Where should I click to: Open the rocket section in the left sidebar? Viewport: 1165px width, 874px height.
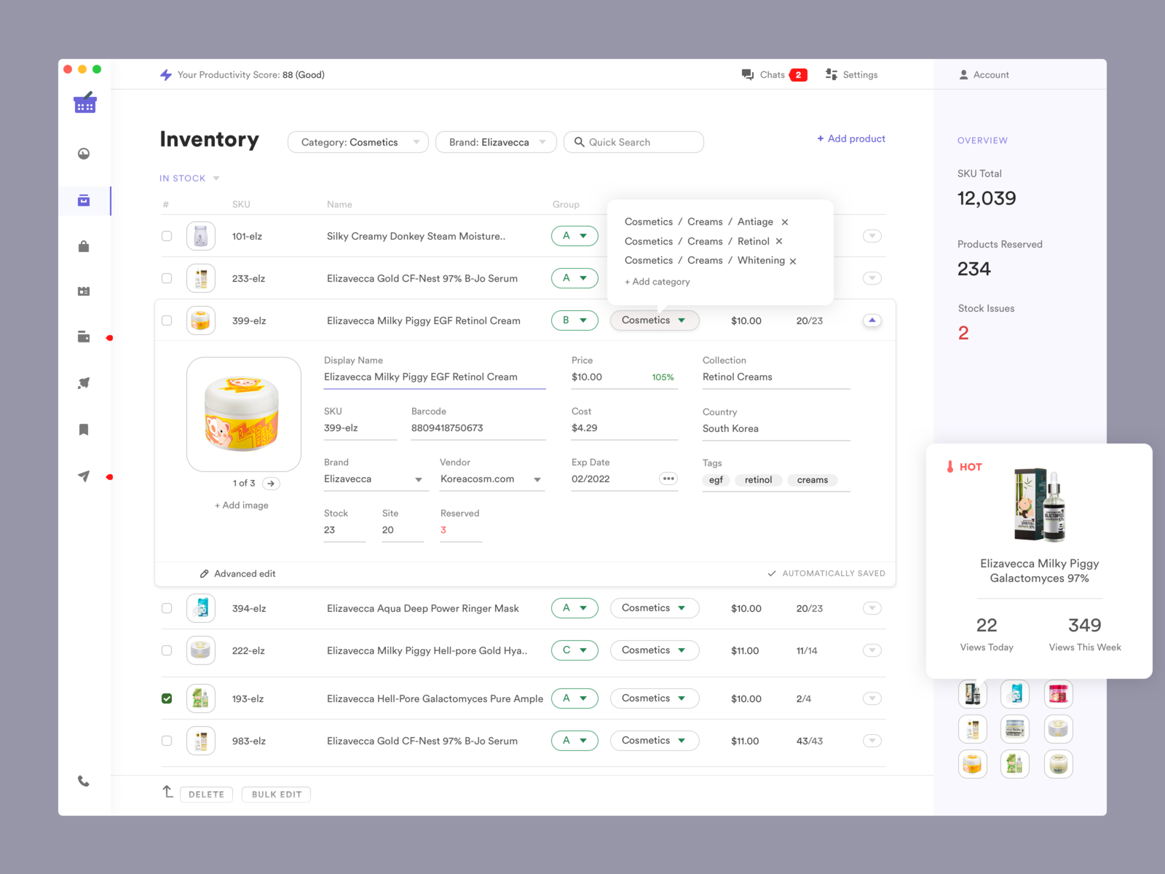point(84,382)
